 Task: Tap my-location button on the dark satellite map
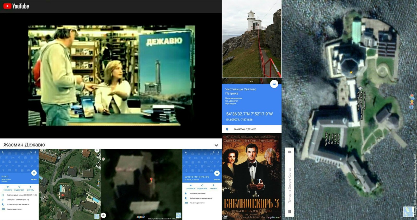tap(103, 215)
